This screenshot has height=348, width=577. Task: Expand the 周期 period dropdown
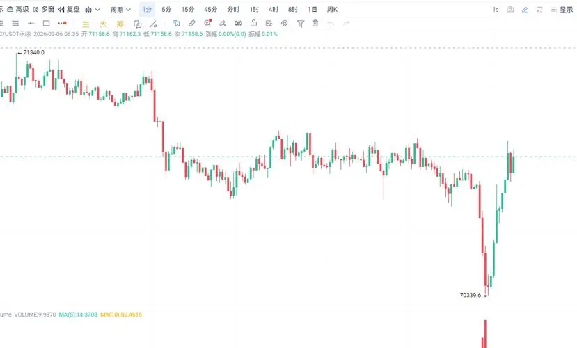[120, 10]
